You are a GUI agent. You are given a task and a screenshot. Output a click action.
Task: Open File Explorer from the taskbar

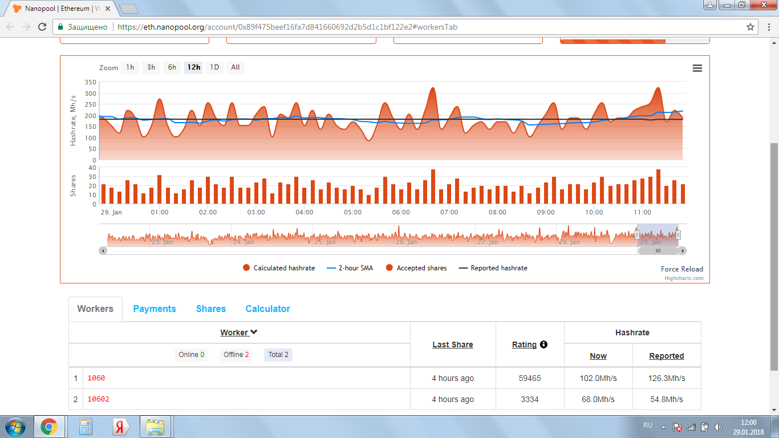(x=155, y=427)
